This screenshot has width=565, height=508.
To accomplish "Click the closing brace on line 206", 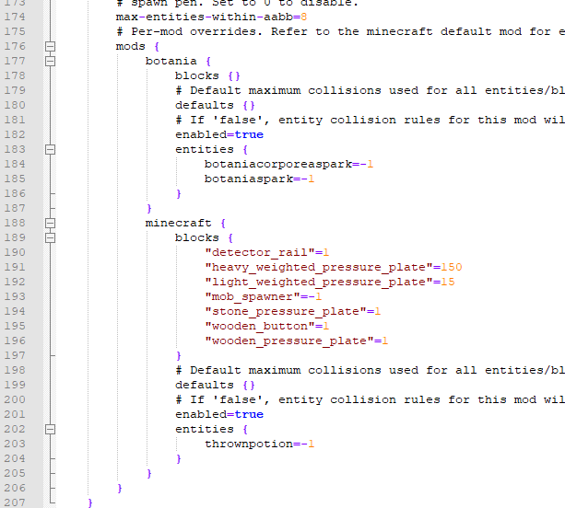I will 120,488.
